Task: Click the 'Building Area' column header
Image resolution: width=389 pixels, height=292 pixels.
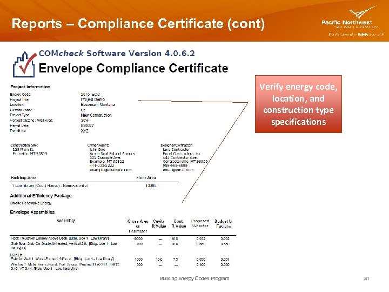Action: pyautogui.click(x=24, y=178)
